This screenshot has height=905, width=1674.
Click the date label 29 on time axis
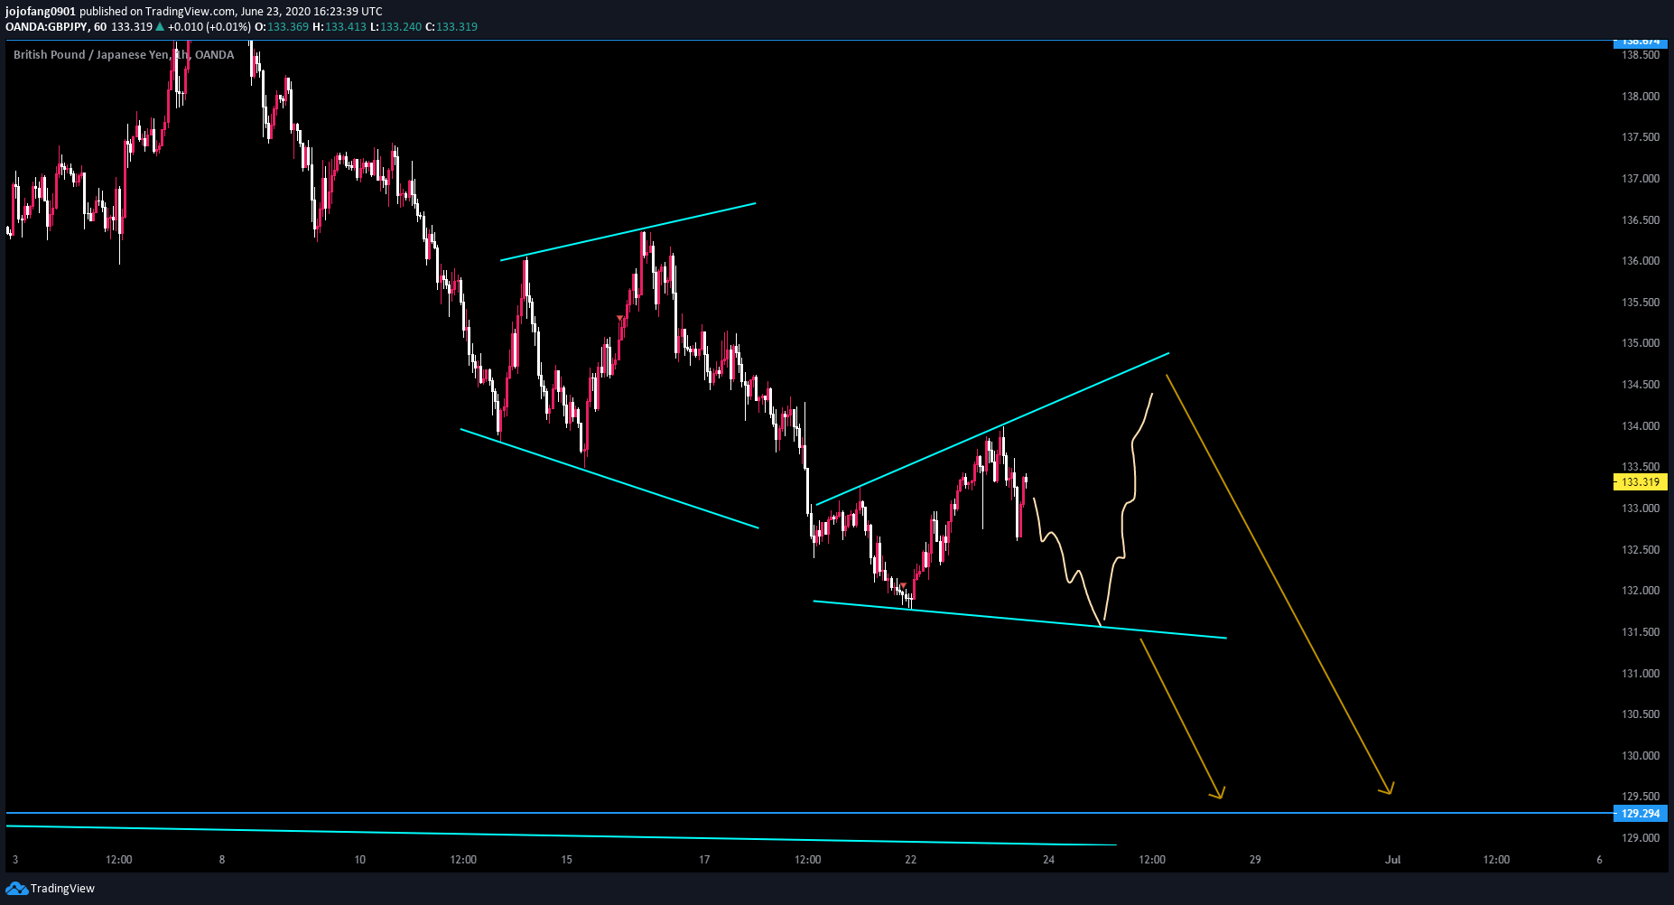click(x=1255, y=860)
